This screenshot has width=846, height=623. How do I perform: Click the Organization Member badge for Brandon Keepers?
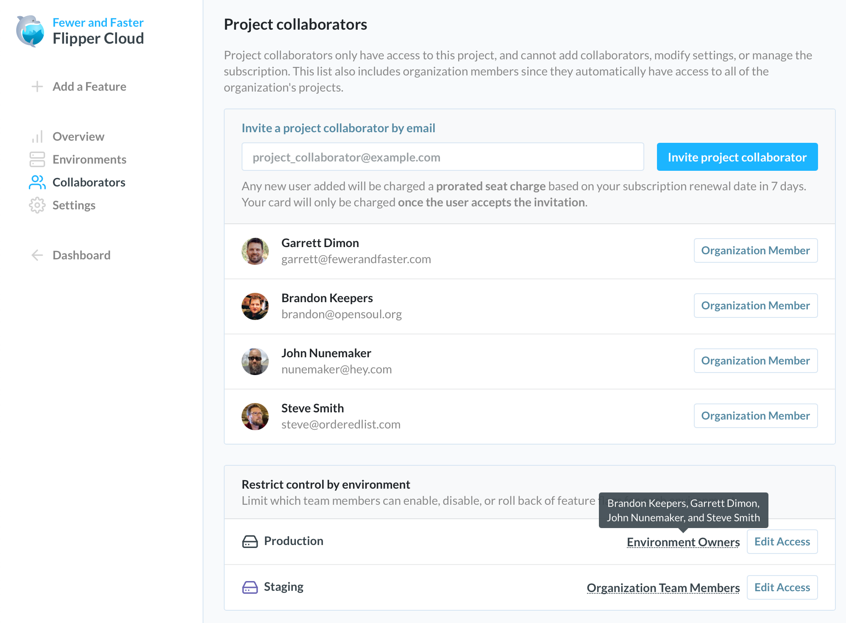pyautogui.click(x=755, y=305)
